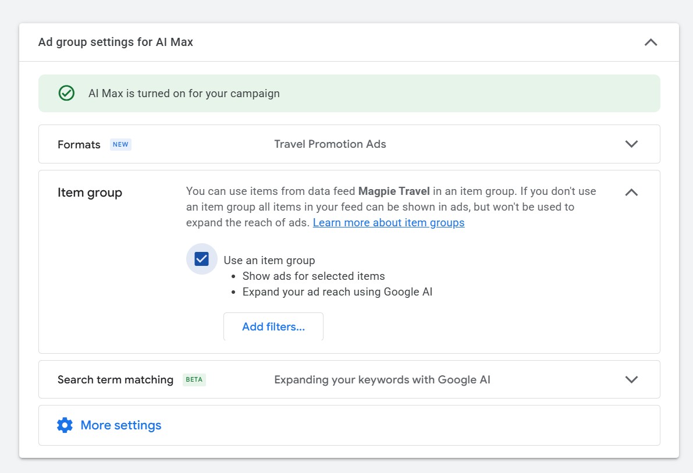Click the Item group heading
Image resolution: width=693 pixels, height=473 pixels.
pyautogui.click(x=90, y=193)
